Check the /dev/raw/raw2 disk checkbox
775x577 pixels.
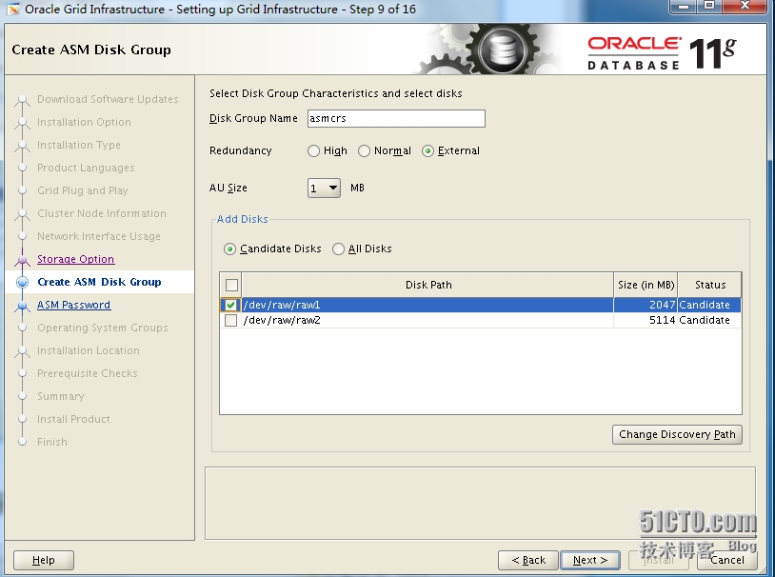230,320
